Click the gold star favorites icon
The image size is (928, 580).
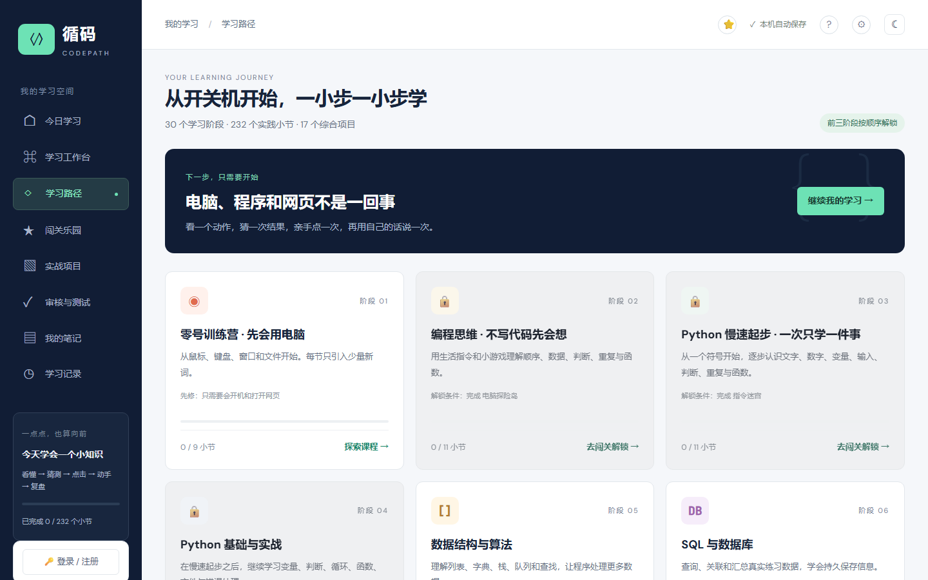728,24
